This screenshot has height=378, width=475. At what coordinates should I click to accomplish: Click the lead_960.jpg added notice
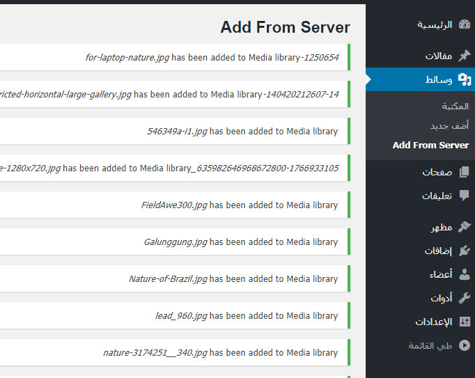(175, 315)
